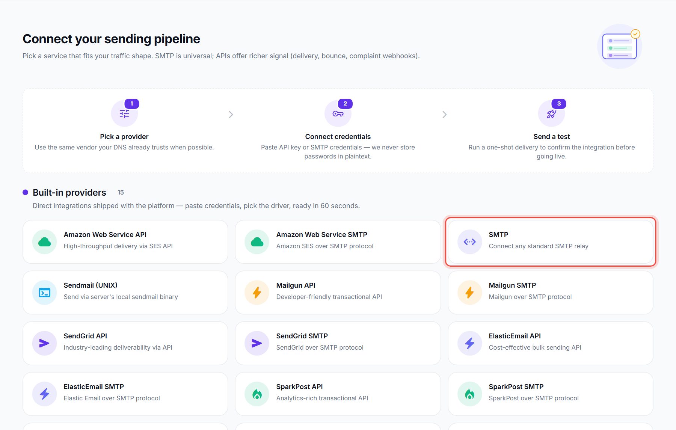Click 'Send via server's local sendmail binary'
Viewport: 676px width, 430px height.
[x=121, y=297]
